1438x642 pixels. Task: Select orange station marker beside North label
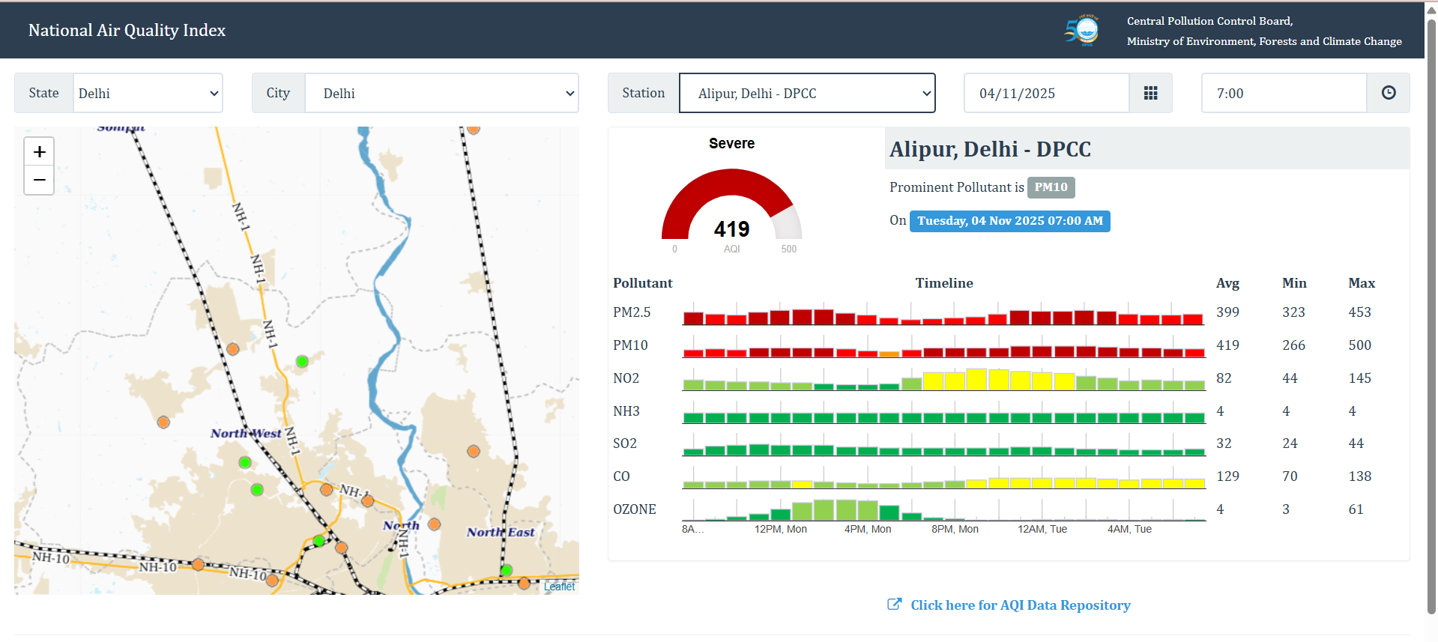[x=434, y=524]
